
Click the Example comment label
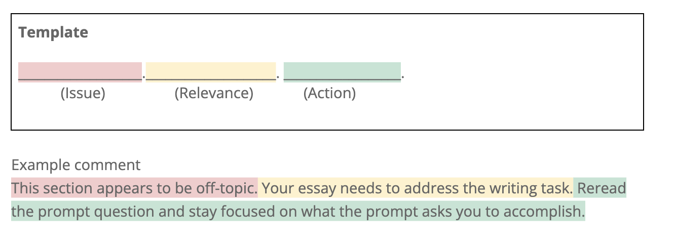coord(76,165)
